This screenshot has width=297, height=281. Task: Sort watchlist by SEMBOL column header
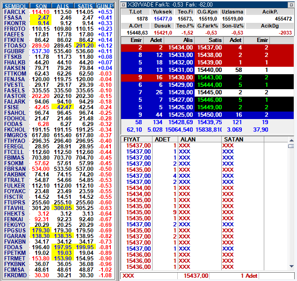tap(15, 6)
